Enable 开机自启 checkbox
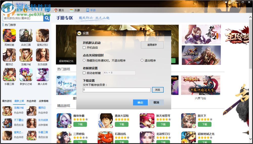Screen dimensions: 253x144 (x=84, y=48)
